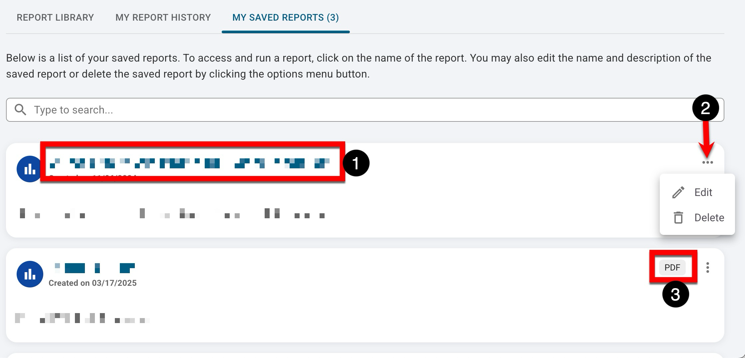Click the magnifying glass search icon
The height and width of the screenshot is (358, 745).
(x=20, y=110)
